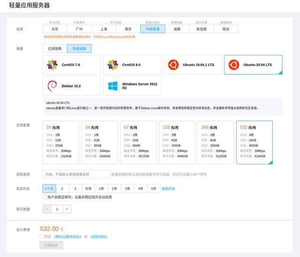Focus the 实例名称 input field
300x257 pixels.
click(76, 174)
